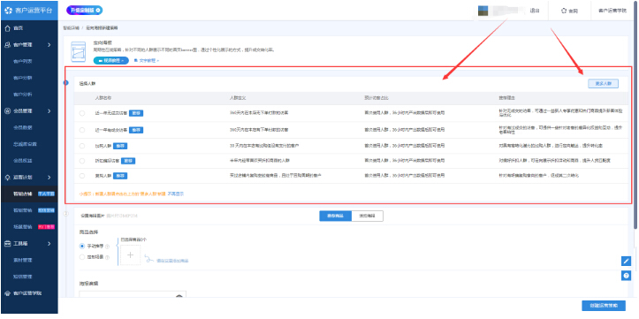Open the 首页 home icon in sidebar
639x319 pixels.
pyautogui.click(x=7, y=28)
